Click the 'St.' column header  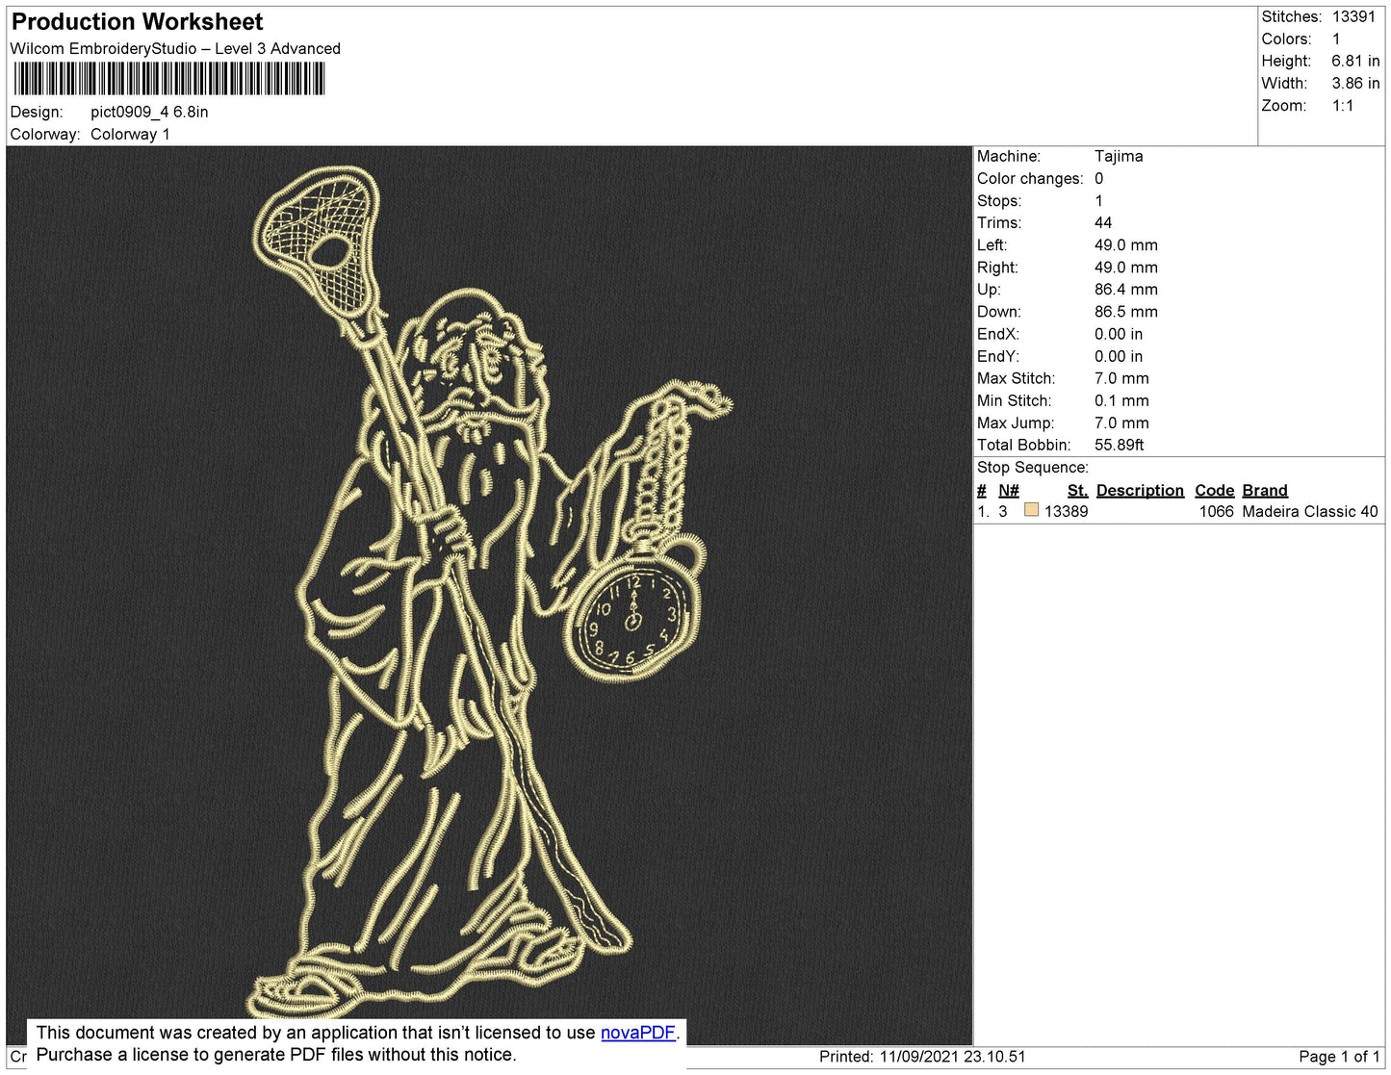1077,490
